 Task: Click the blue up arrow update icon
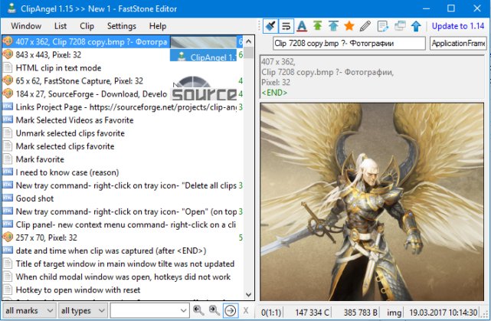(416, 26)
